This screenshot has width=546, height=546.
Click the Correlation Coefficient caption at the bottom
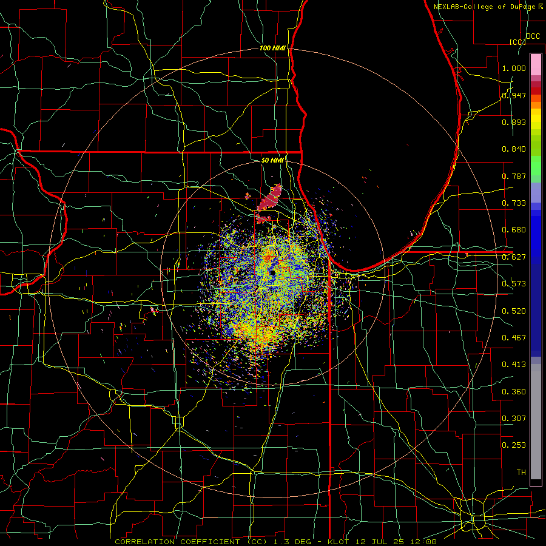pos(276,542)
